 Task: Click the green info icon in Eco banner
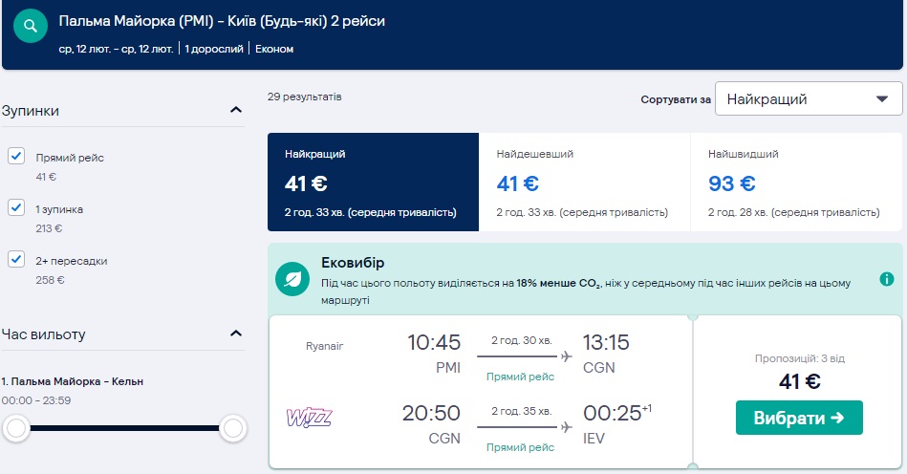pyautogui.click(x=886, y=279)
